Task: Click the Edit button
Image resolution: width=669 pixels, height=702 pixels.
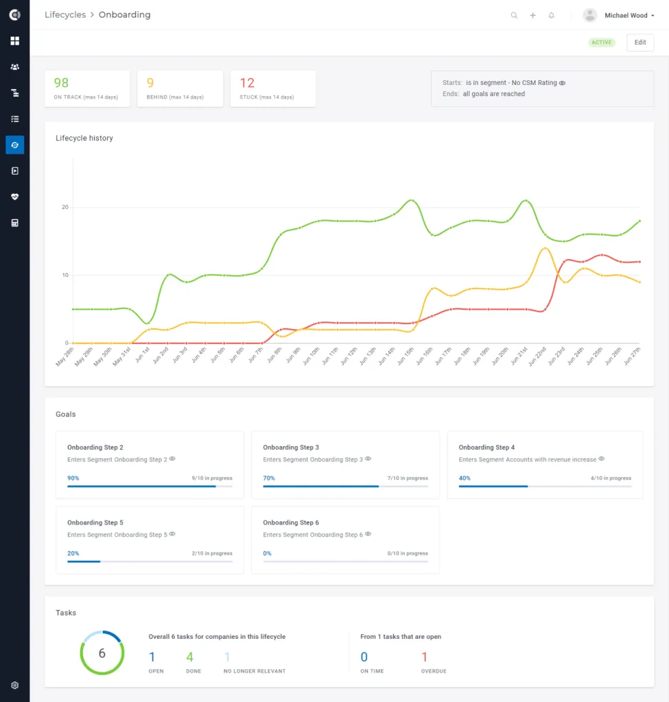Action: (x=640, y=43)
